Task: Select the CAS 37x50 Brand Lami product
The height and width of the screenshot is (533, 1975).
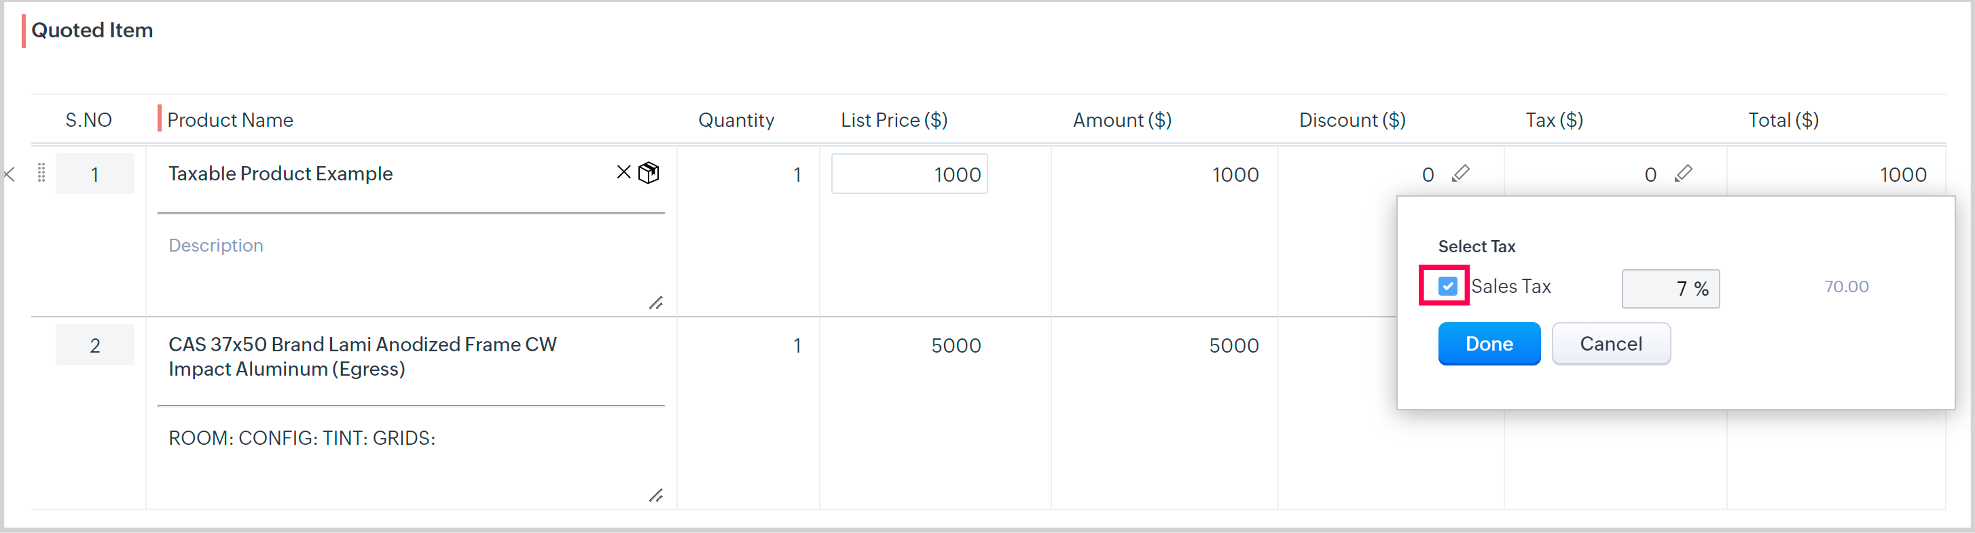Action: coord(363,357)
